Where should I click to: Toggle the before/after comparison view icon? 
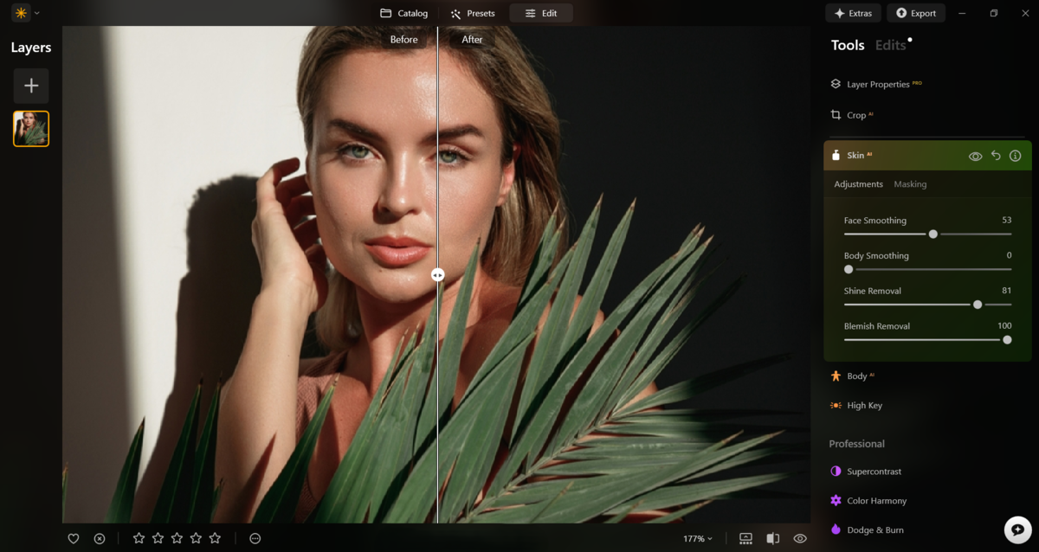tap(771, 538)
